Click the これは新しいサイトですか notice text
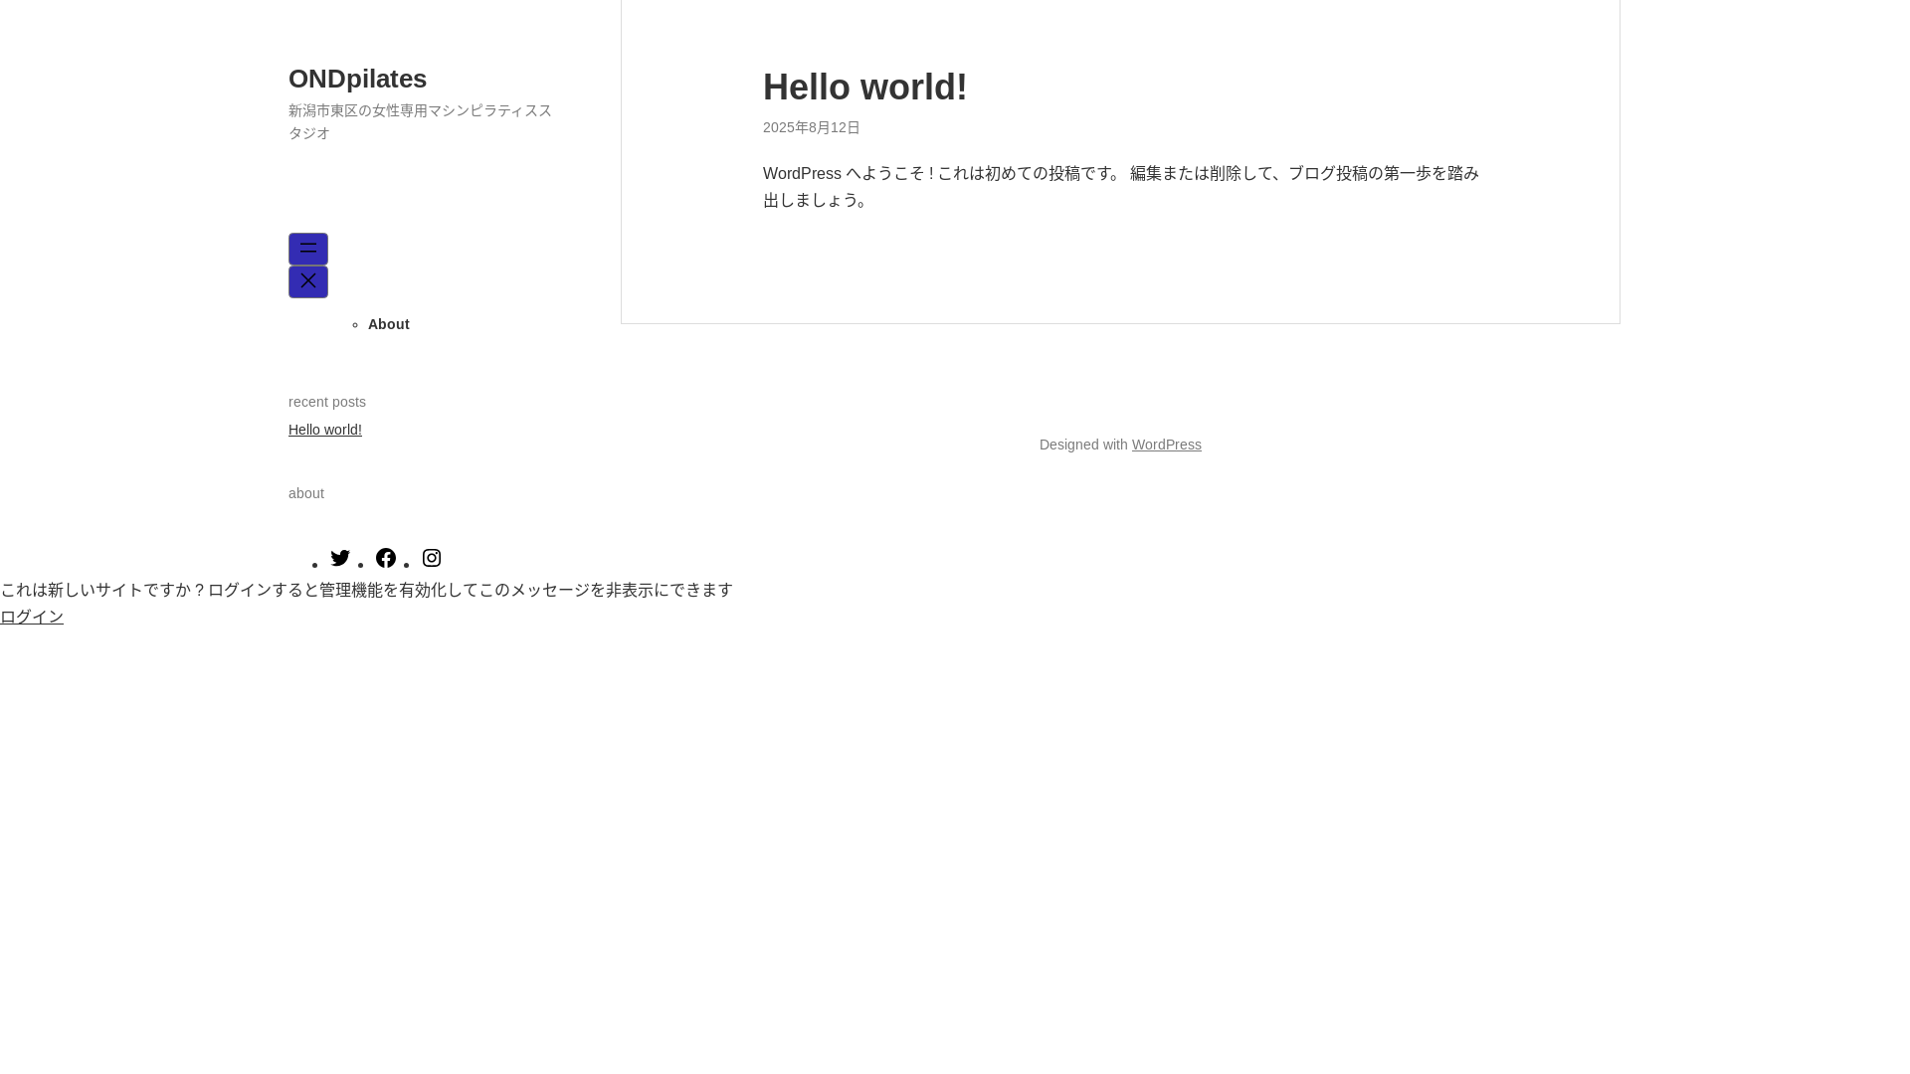1910x1074 pixels. point(366,590)
